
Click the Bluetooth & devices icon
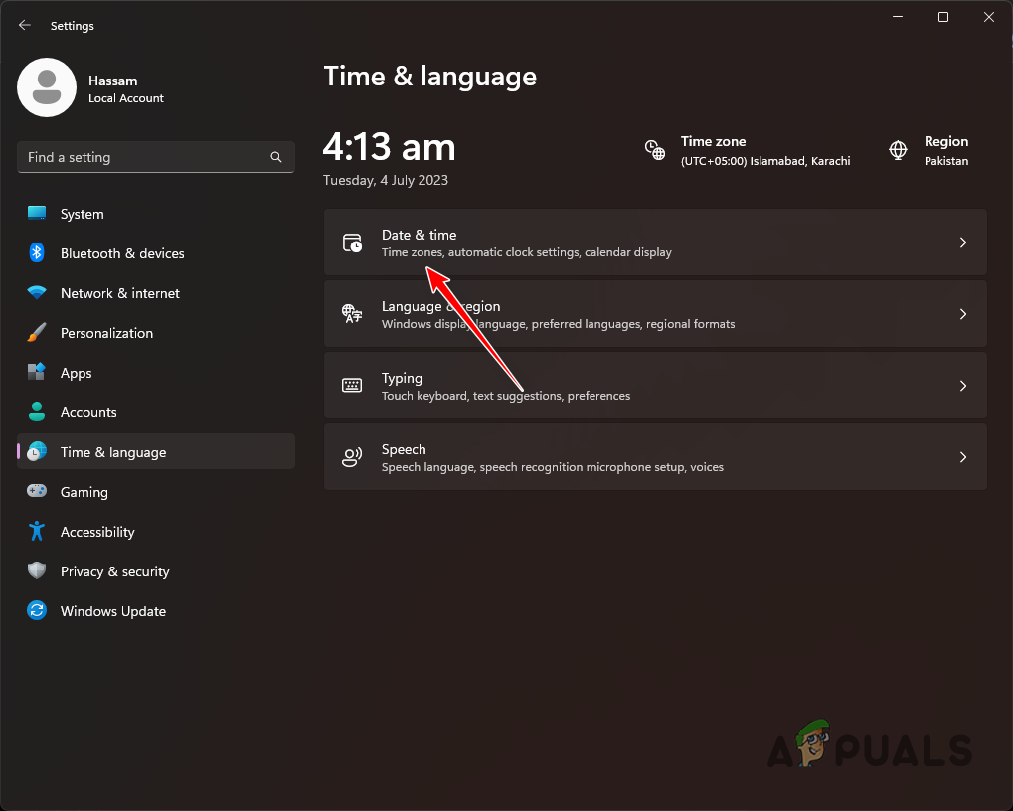[36, 253]
